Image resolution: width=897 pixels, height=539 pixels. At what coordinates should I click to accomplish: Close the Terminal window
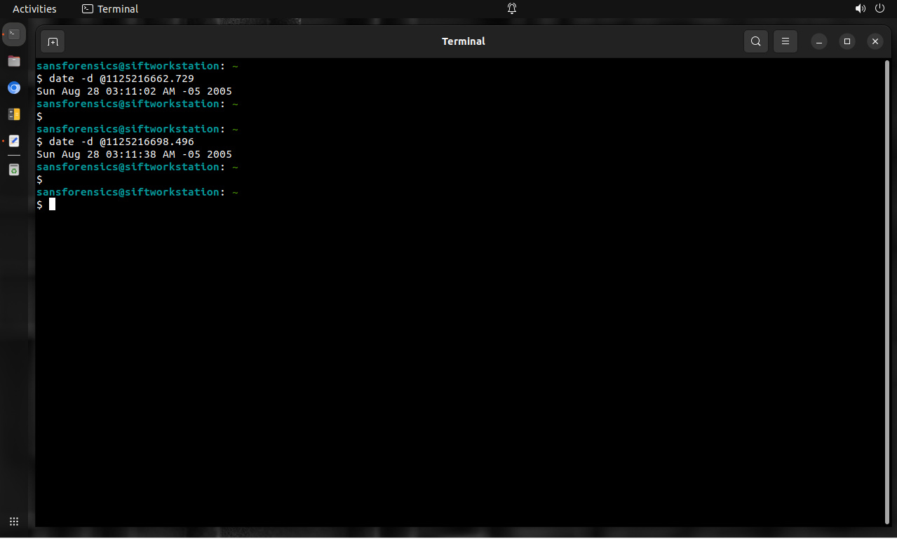[x=875, y=41]
